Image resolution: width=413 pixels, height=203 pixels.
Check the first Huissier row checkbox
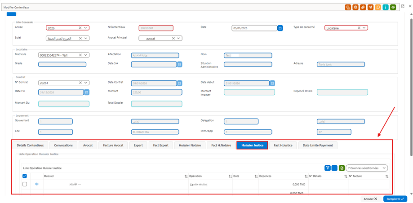click(25, 184)
